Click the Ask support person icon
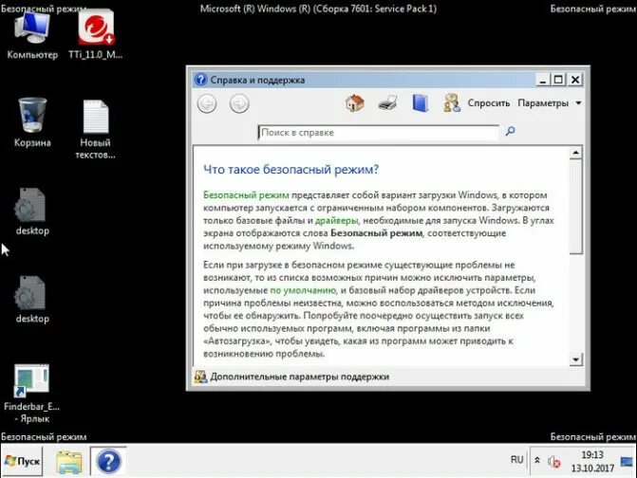Viewport: 637px width, 478px height. point(452,103)
